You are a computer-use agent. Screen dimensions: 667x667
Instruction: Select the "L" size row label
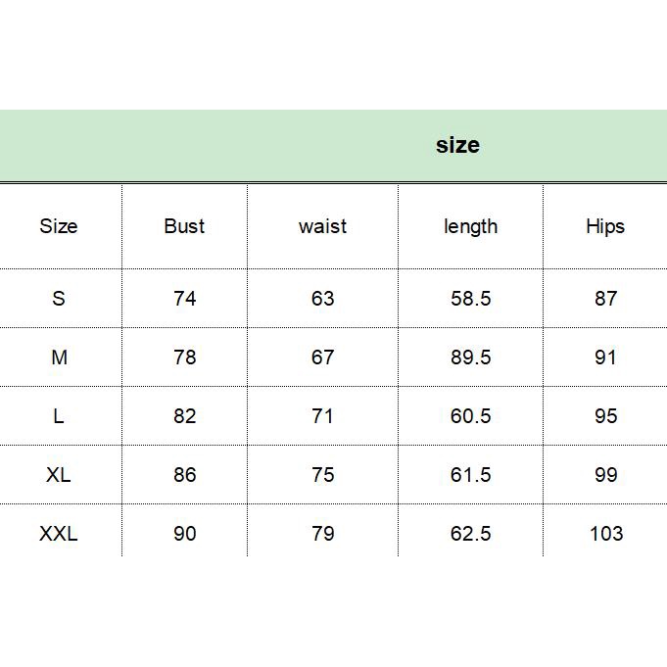(x=59, y=416)
